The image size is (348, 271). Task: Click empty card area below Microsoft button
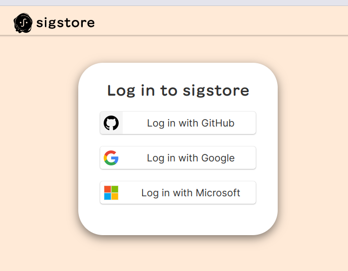[178, 219]
